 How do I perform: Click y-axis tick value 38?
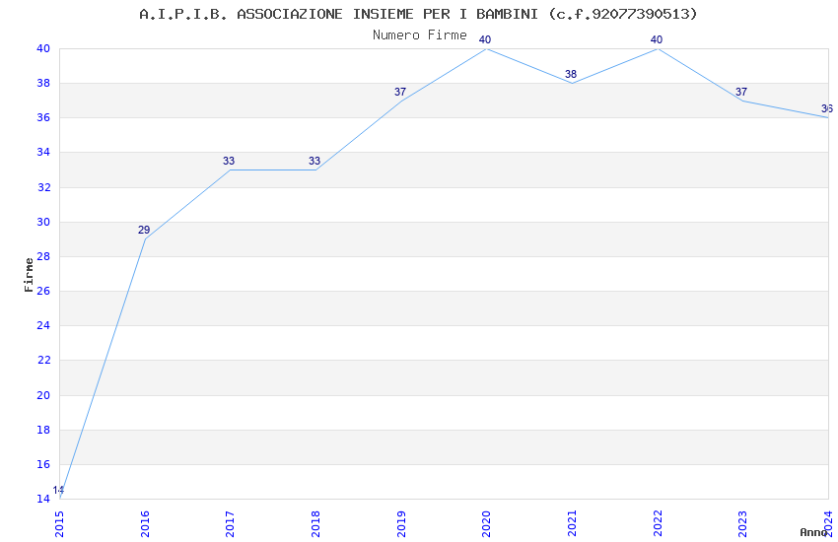(43, 84)
